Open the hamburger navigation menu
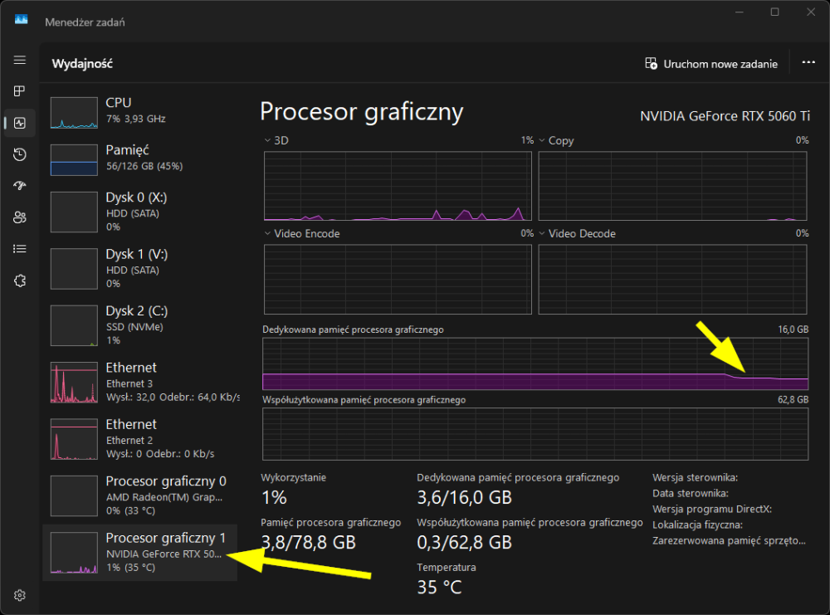830x615 pixels. coord(20,60)
